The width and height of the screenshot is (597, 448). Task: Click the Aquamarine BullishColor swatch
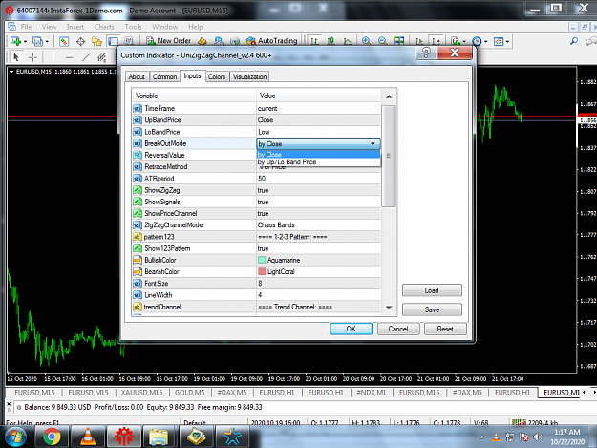pos(262,260)
